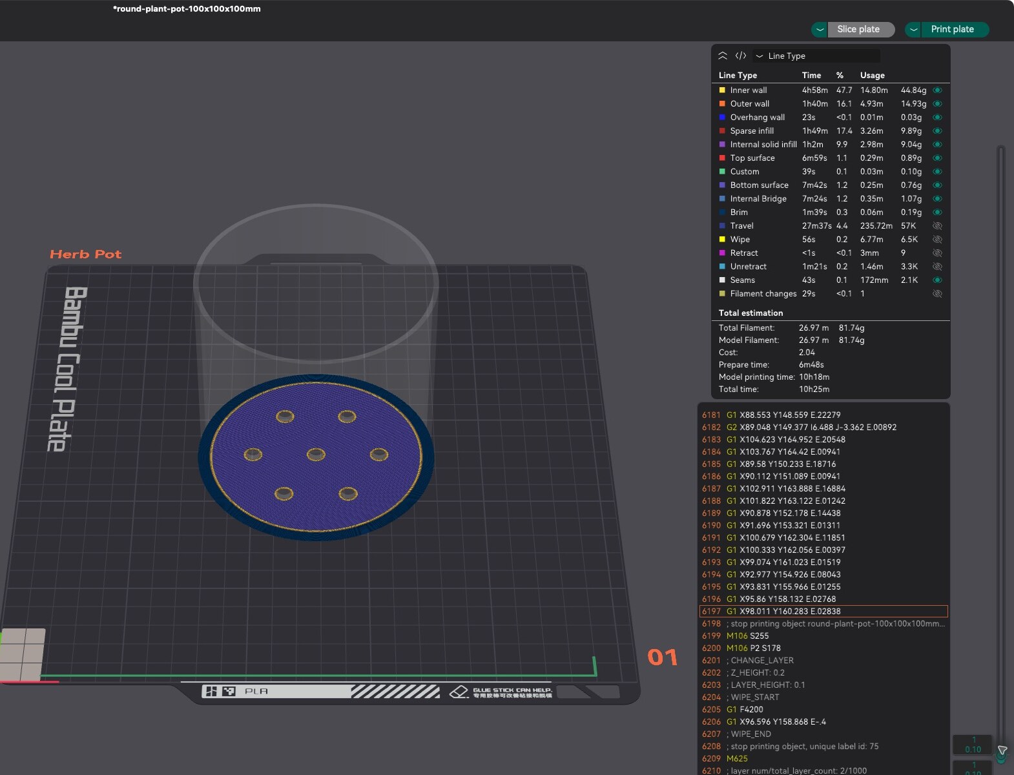Screen dimensions: 1014x775
Task: Hide Seams markers in the preview
Action: [x=937, y=280]
